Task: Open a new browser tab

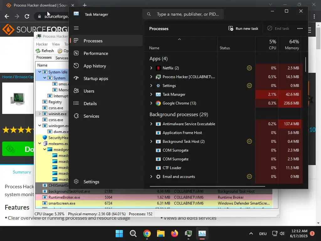Action: [x=85, y=5]
